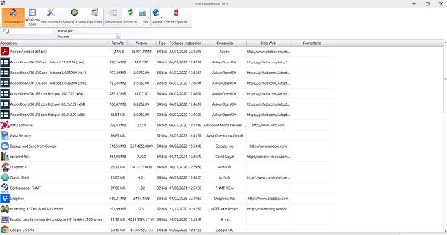Open the Ver view menu
Viewport: 447px width, 235px height.
pos(144,17)
